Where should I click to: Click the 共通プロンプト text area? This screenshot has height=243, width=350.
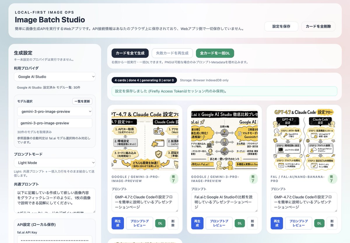tap(55, 200)
